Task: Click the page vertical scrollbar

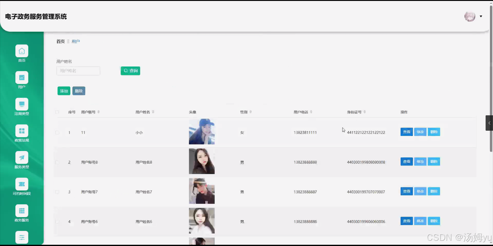Action: pyautogui.click(x=491, y=78)
